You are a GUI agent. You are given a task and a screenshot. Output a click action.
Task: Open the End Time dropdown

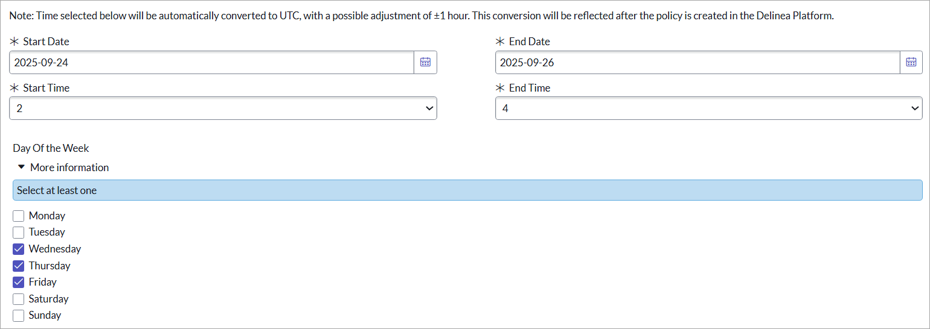coord(708,108)
